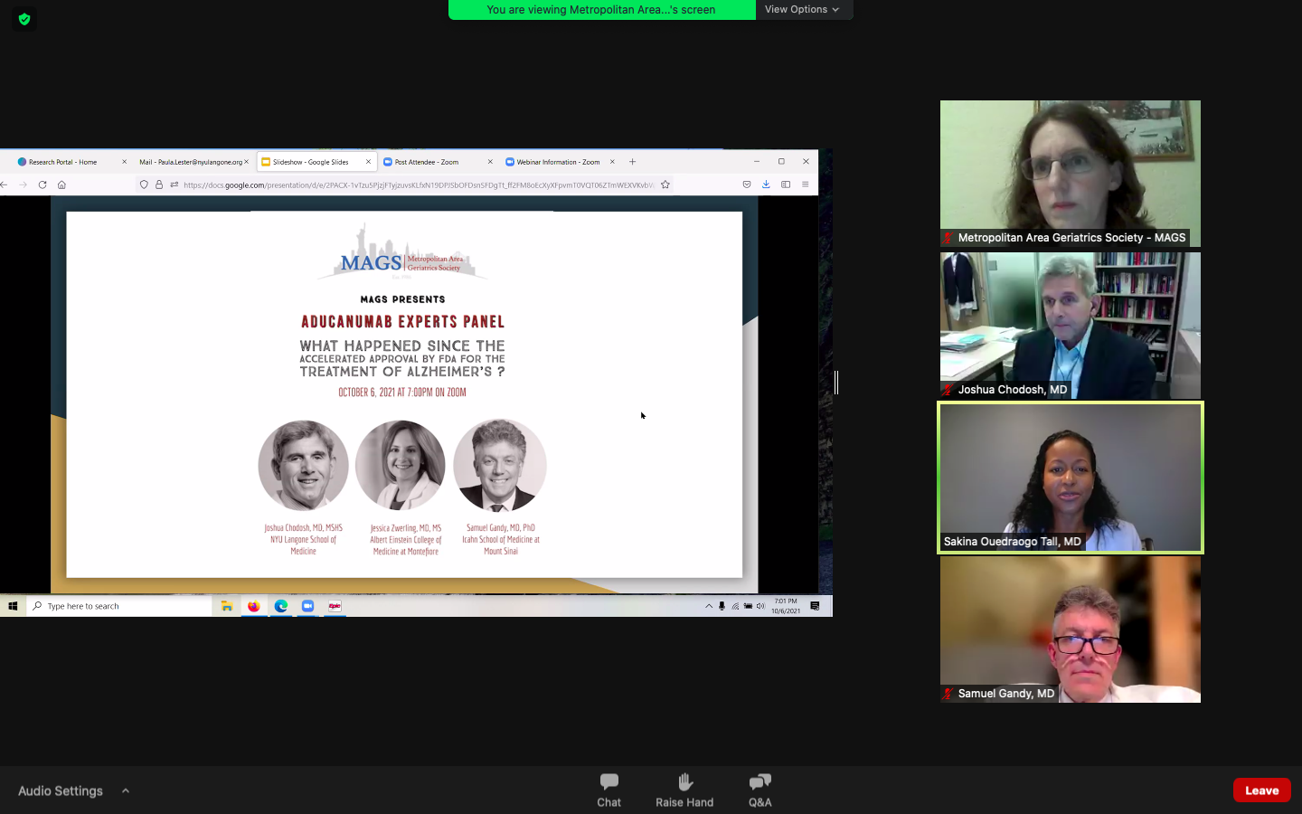Open Microsoft Edge from the taskbar

coord(281,606)
